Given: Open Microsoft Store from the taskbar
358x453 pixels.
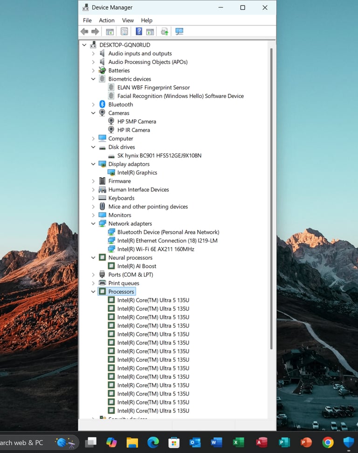Looking at the screenshot, I should pos(174,442).
